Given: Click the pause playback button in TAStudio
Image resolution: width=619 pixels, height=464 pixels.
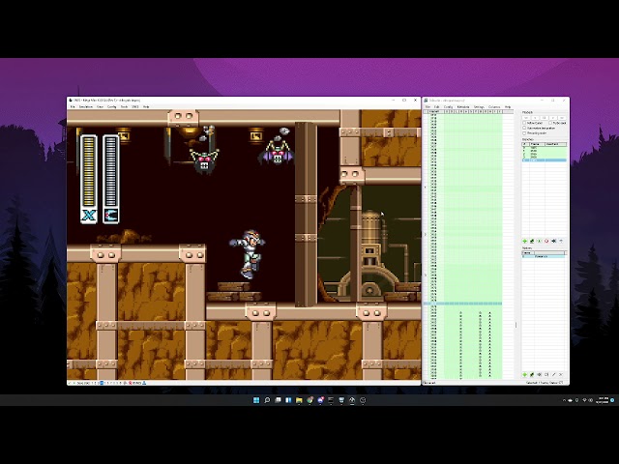Looking at the screenshot, I should coord(544,118).
